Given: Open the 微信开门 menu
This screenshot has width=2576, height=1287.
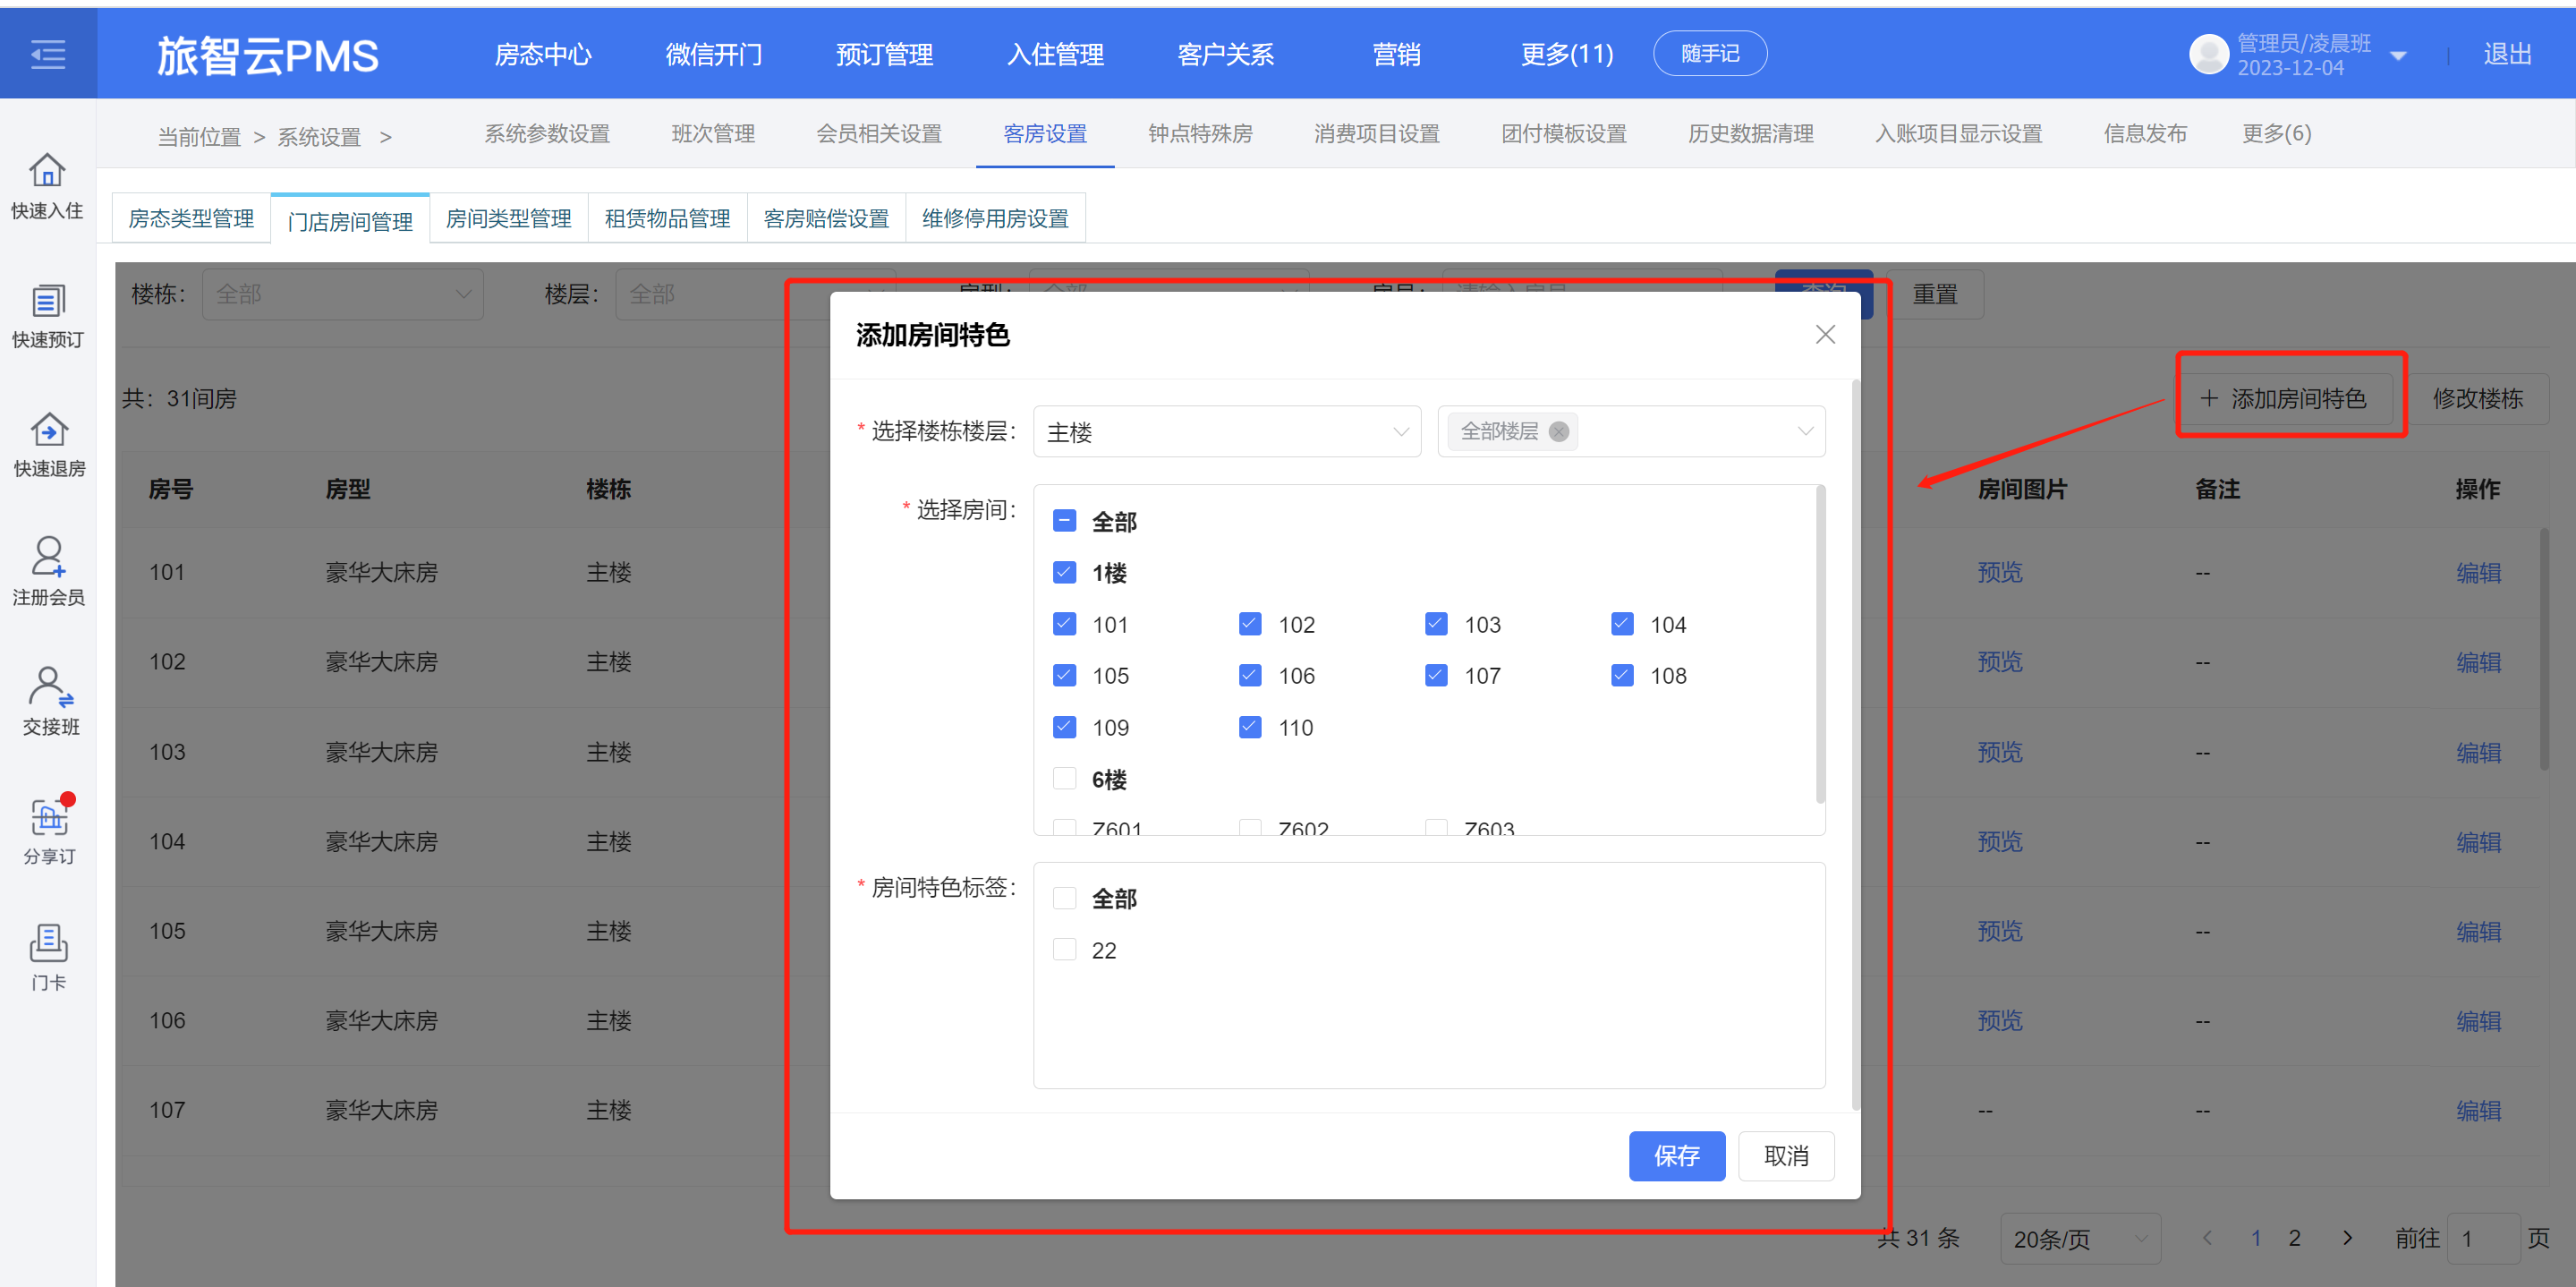Looking at the screenshot, I should coord(713,54).
